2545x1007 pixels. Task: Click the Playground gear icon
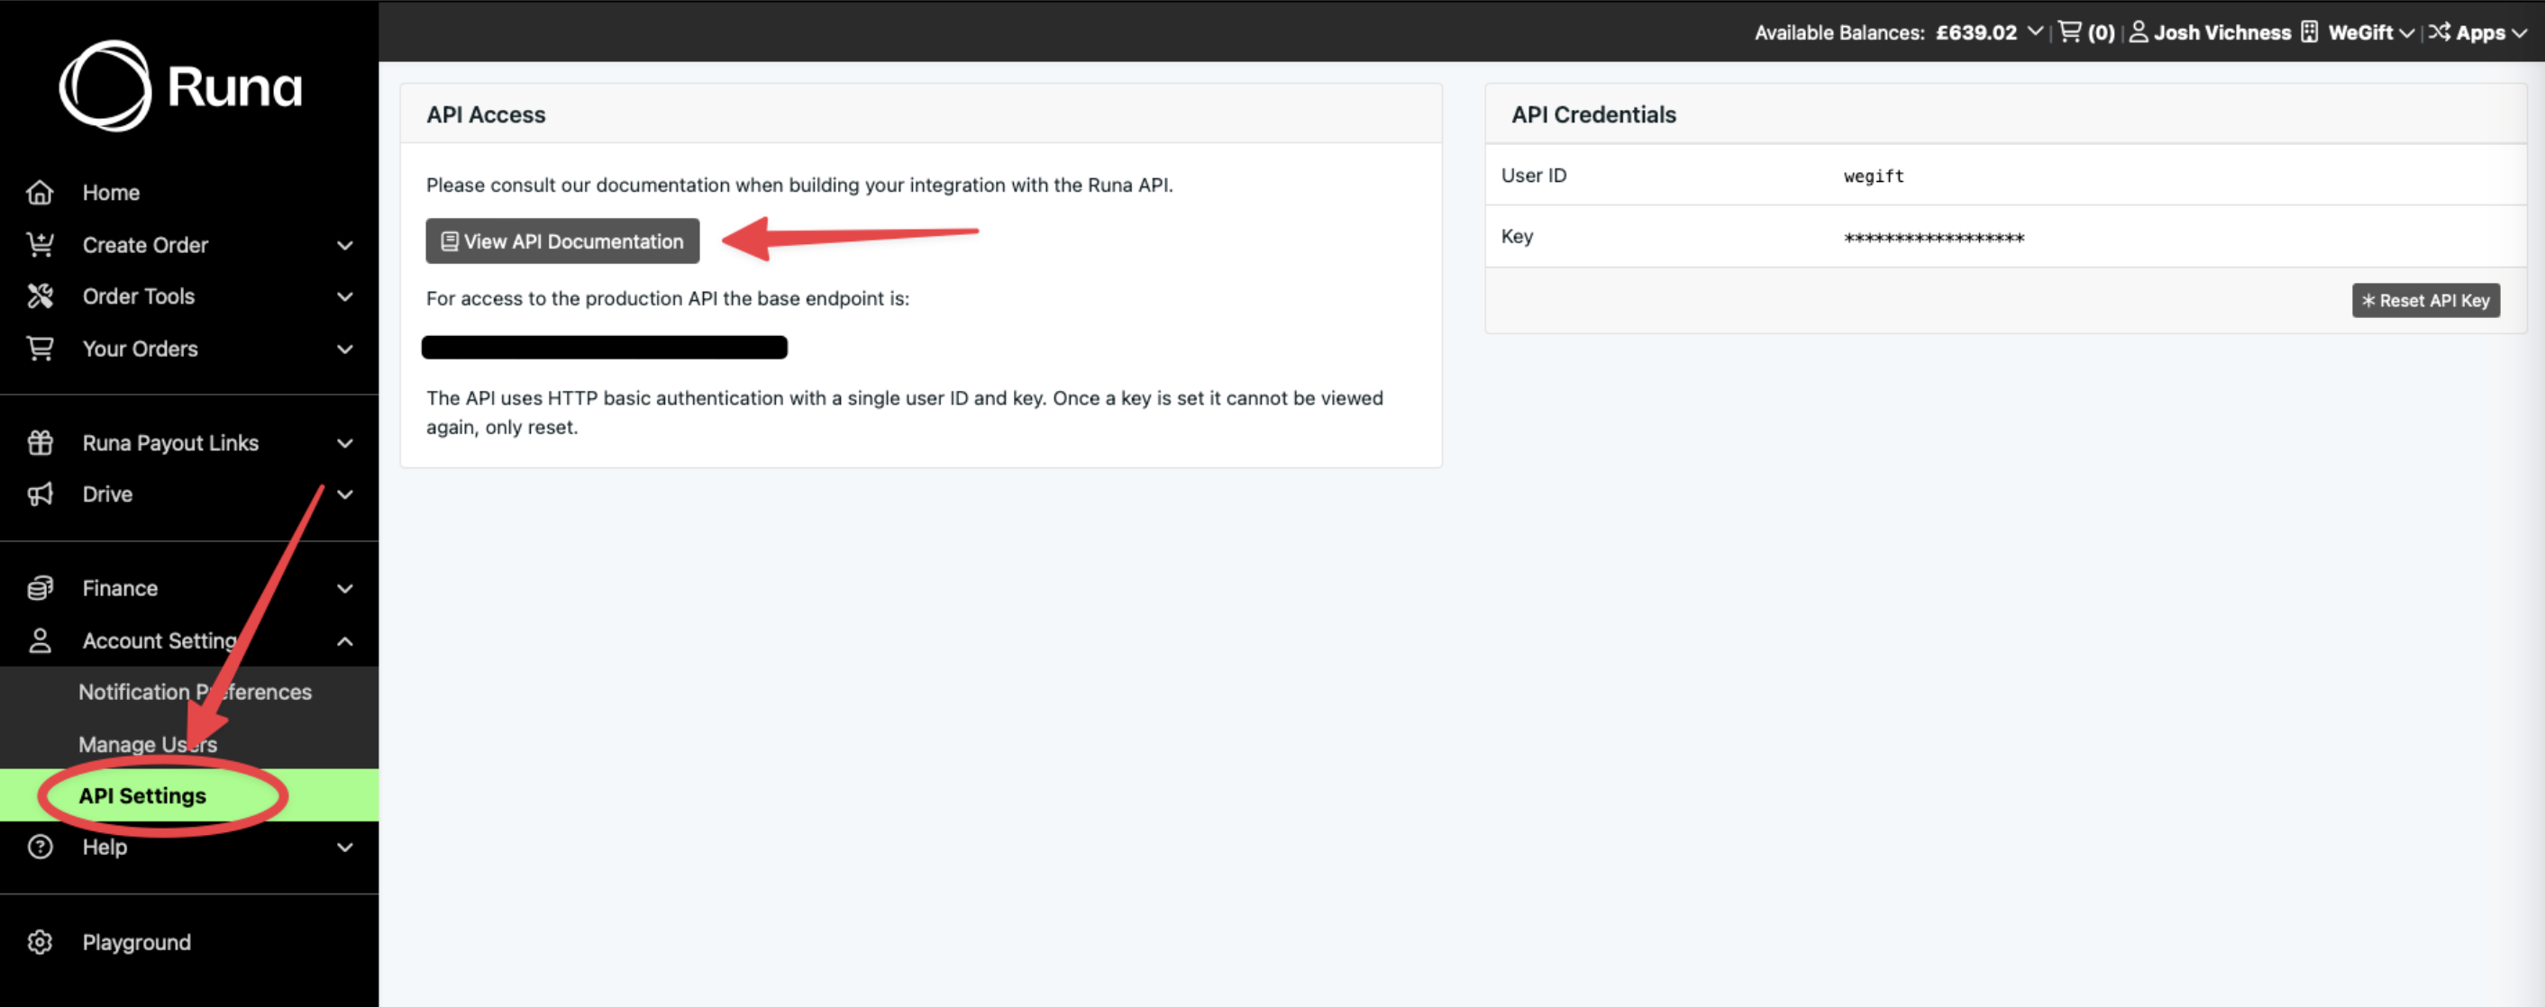40,942
